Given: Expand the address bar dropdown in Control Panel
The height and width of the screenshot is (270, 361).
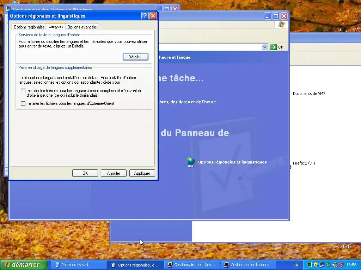Looking at the screenshot, I should [x=265, y=47].
